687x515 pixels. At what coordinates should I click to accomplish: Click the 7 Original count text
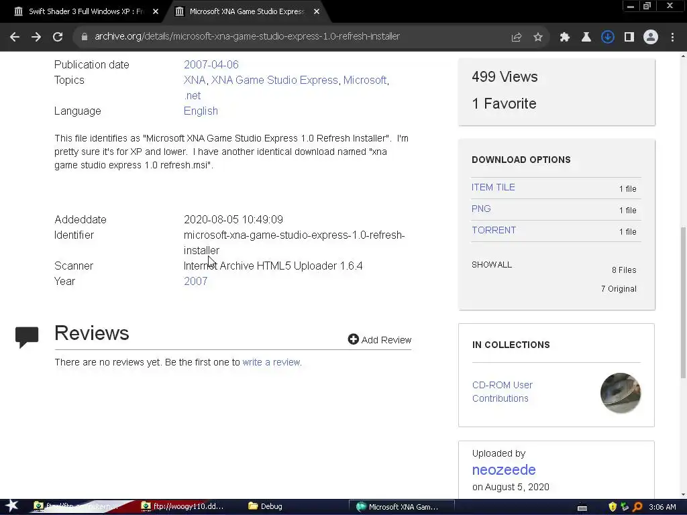(619, 289)
